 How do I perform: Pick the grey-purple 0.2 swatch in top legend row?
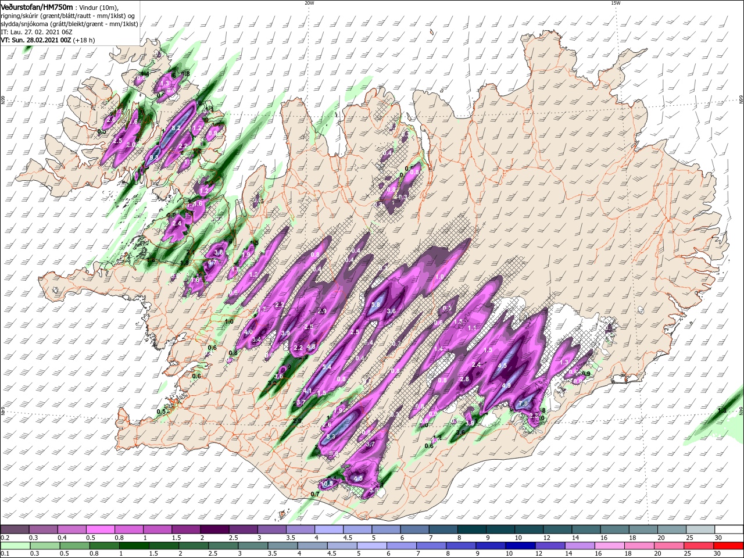[x=15, y=530]
